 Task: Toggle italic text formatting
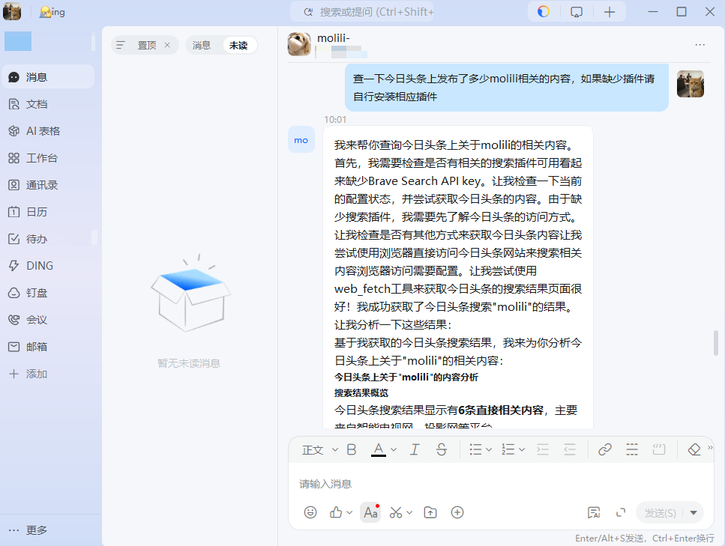point(415,449)
